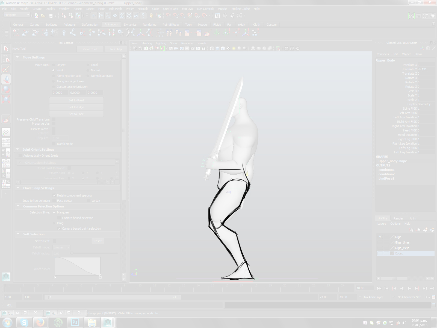Open the Skeleton... Modify menu in menu bar
437x328 pixels.
tap(24, 9)
